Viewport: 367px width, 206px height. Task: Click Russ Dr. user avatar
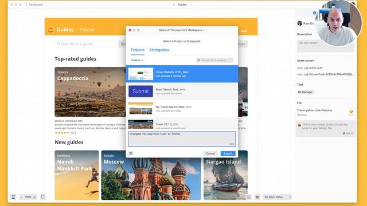(x=299, y=23)
